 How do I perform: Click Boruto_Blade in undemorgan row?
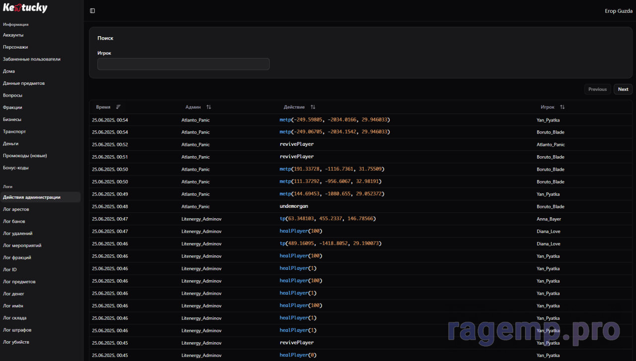click(551, 207)
